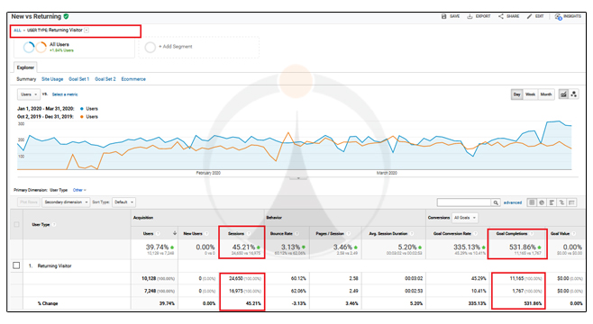
Task: Click the green verified shield beside report title
Action: pyautogui.click(x=66, y=16)
